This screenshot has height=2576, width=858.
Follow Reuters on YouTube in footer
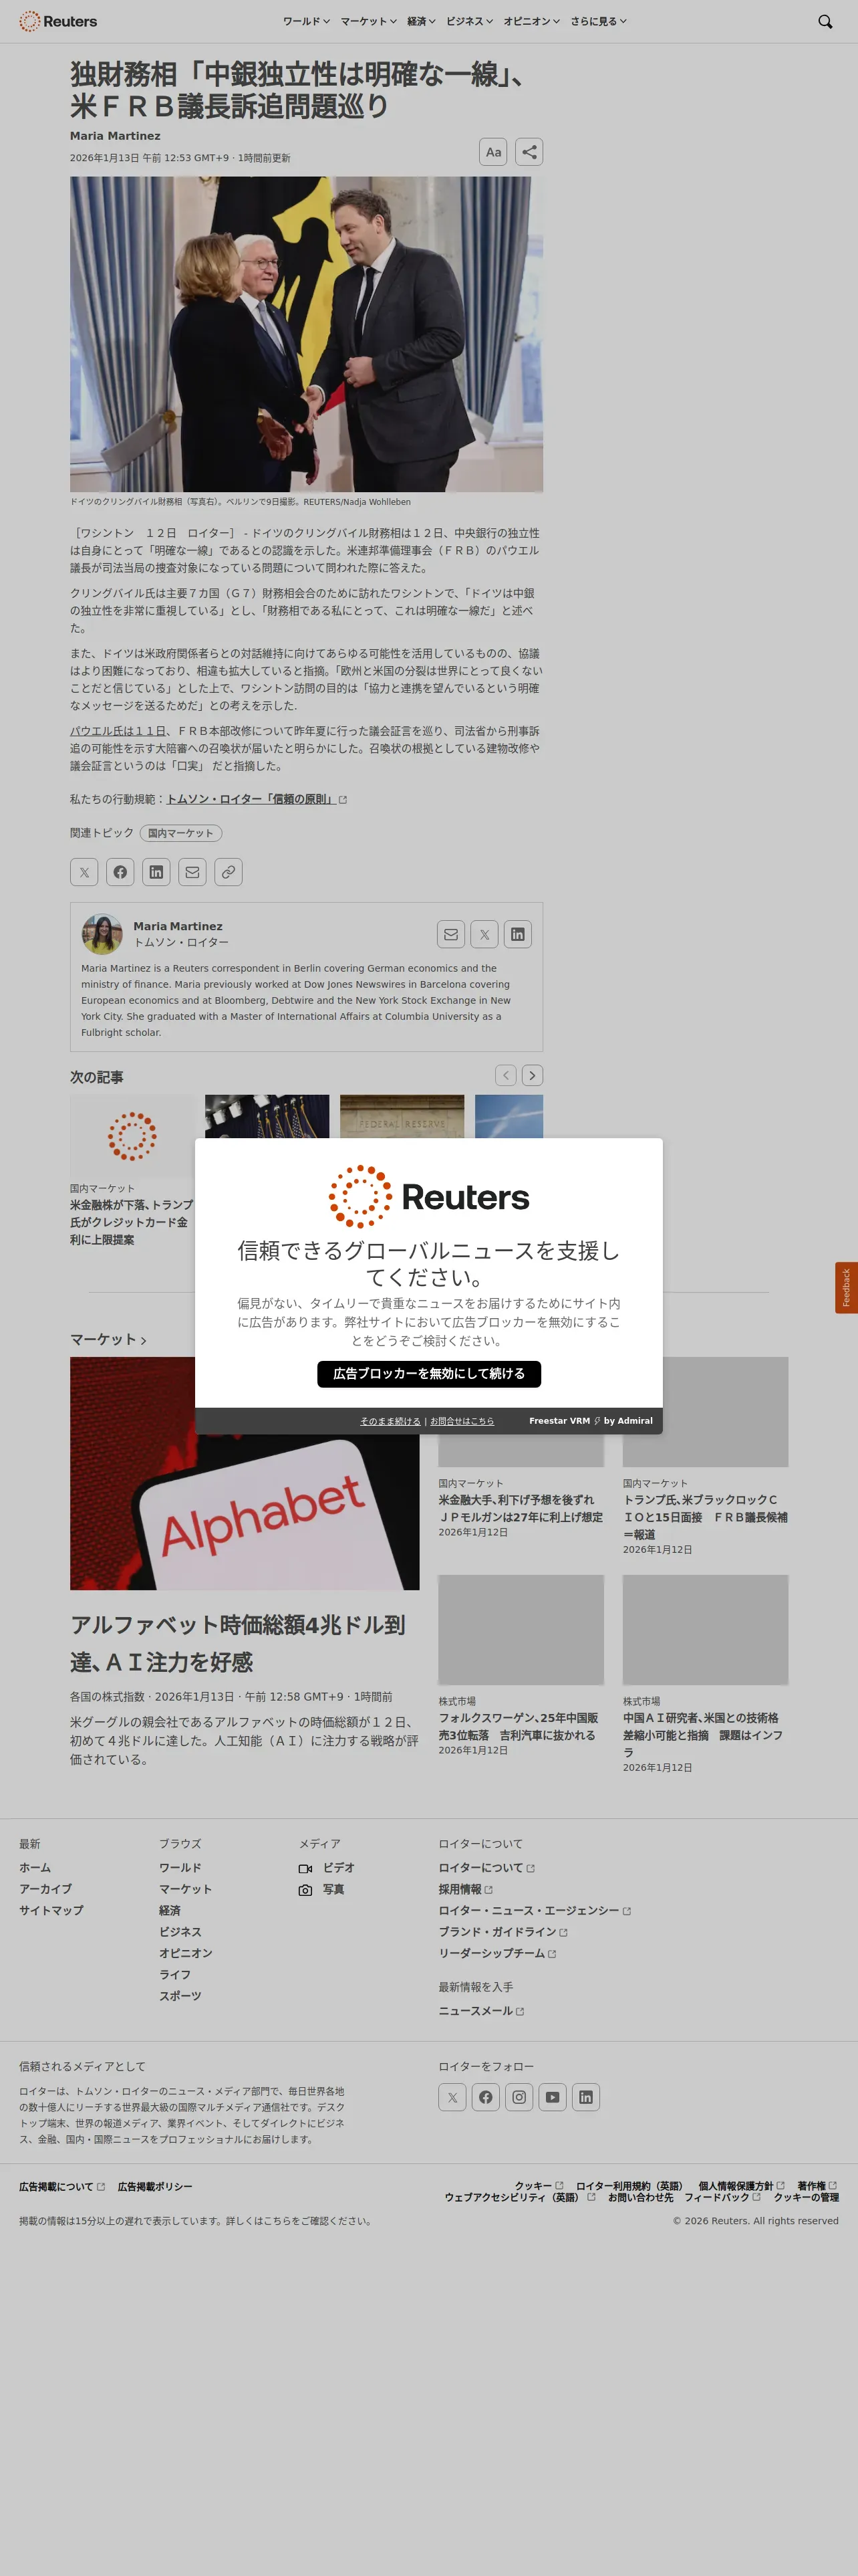coord(553,2097)
